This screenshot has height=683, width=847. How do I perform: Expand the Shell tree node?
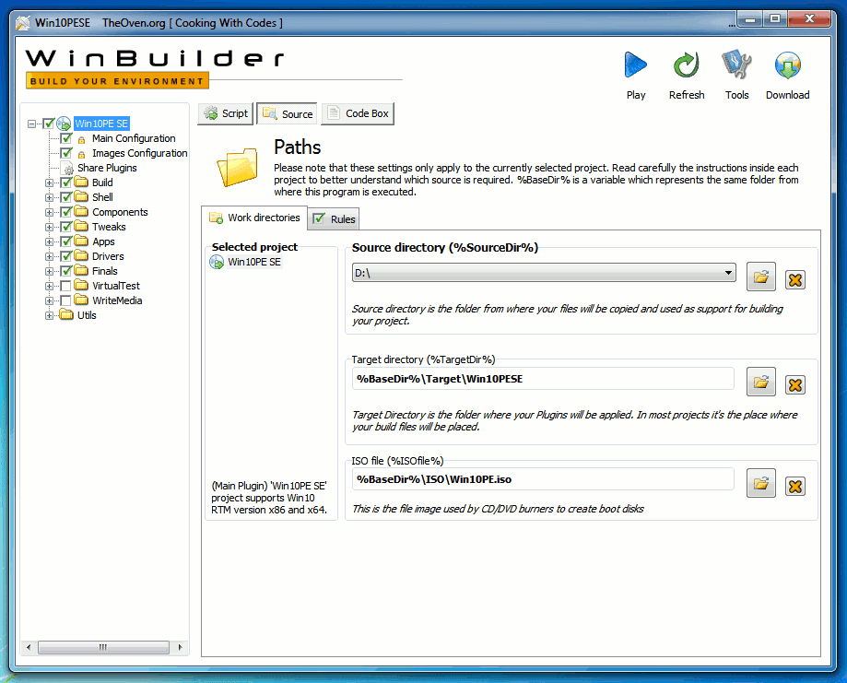pyautogui.click(x=49, y=198)
